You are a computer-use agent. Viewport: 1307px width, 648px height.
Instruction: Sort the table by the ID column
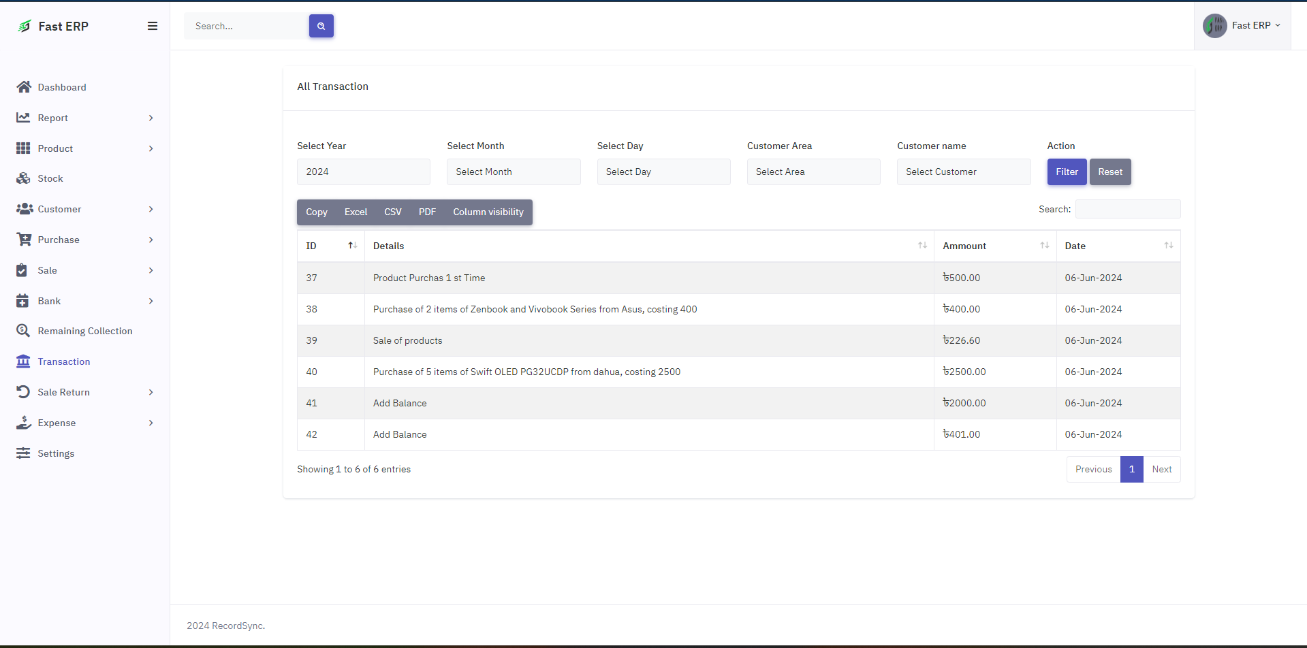pos(331,246)
